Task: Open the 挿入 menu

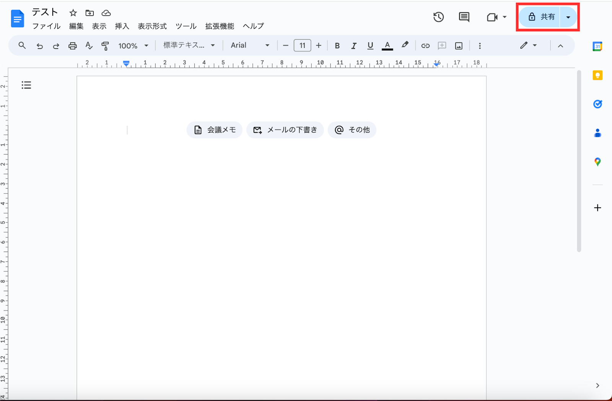Action: 122,26
